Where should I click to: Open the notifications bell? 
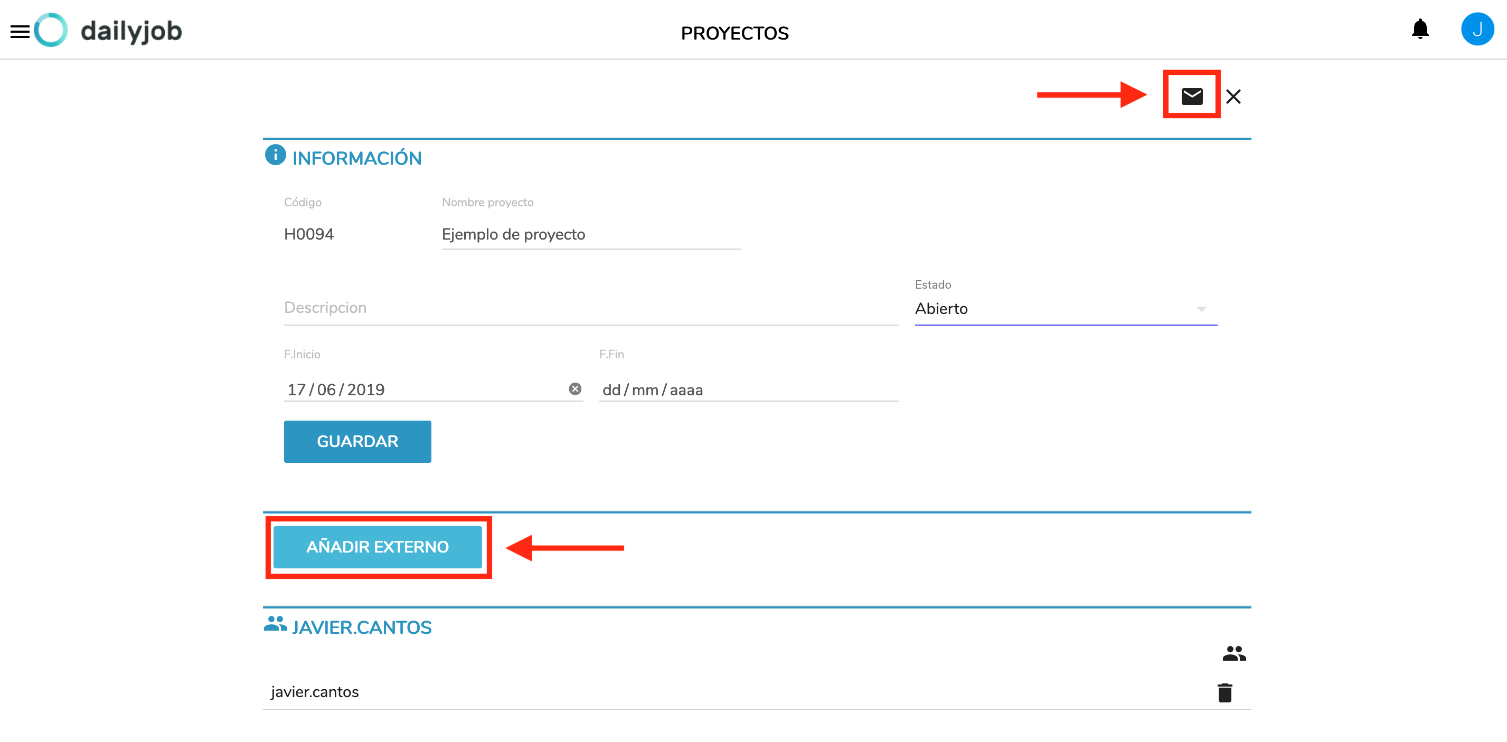(x=1420, y=29)
